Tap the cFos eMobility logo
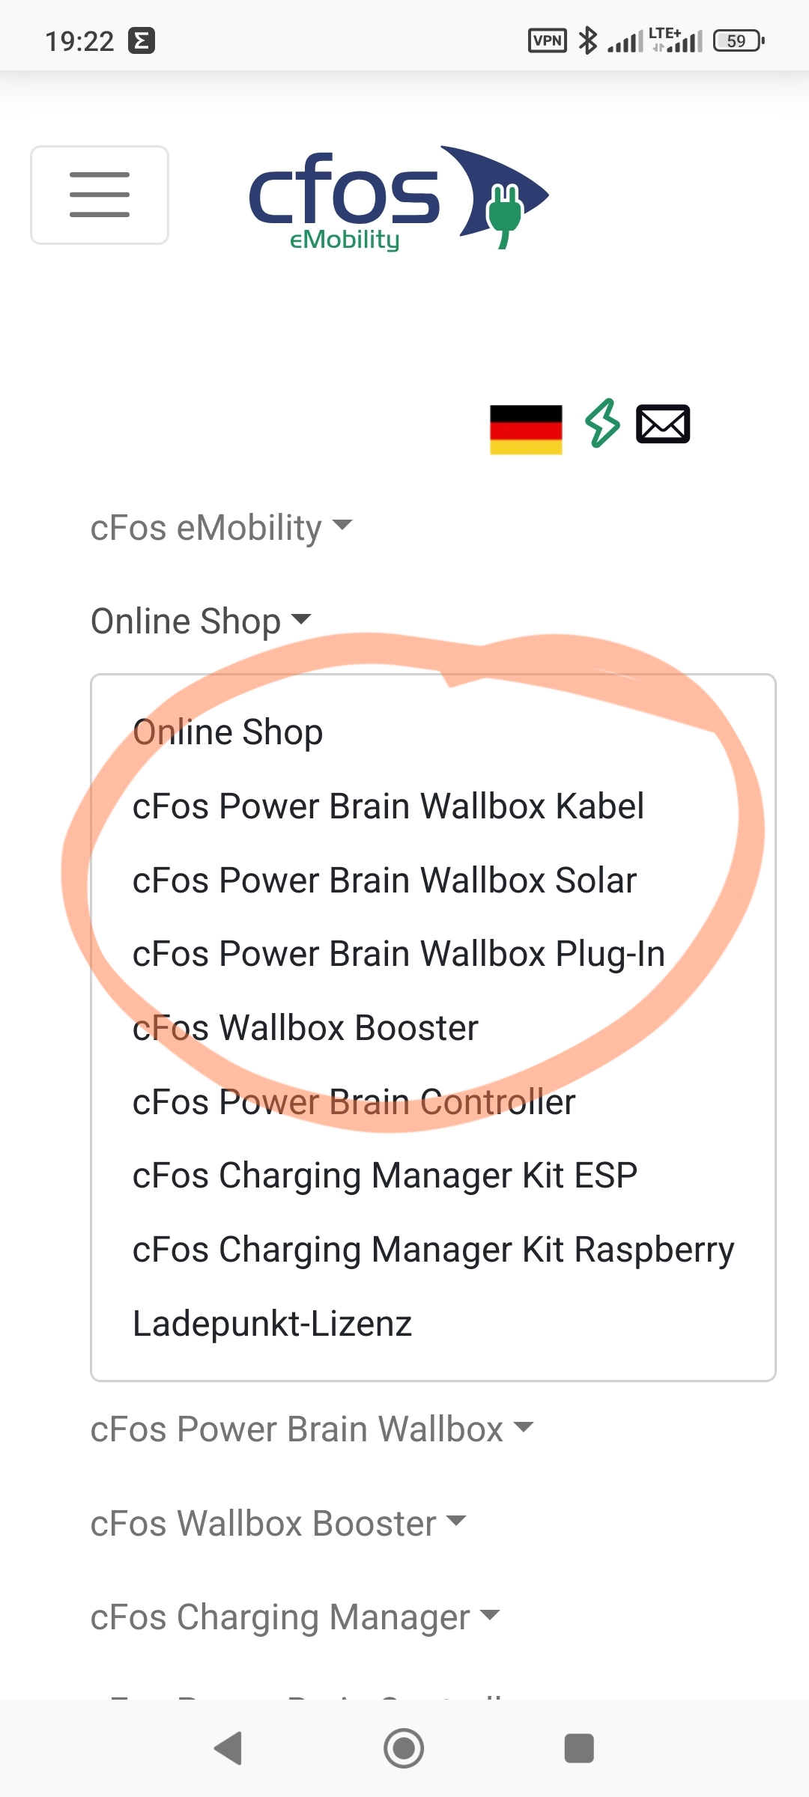The image size is (809, 1797). (x=399, y=198)
